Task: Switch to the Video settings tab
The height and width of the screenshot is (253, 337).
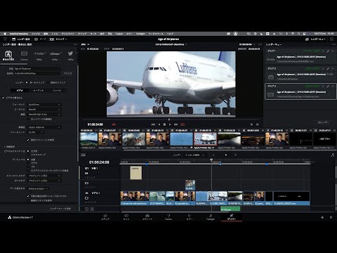Action: pyautogui.click(x=20, y=90)
